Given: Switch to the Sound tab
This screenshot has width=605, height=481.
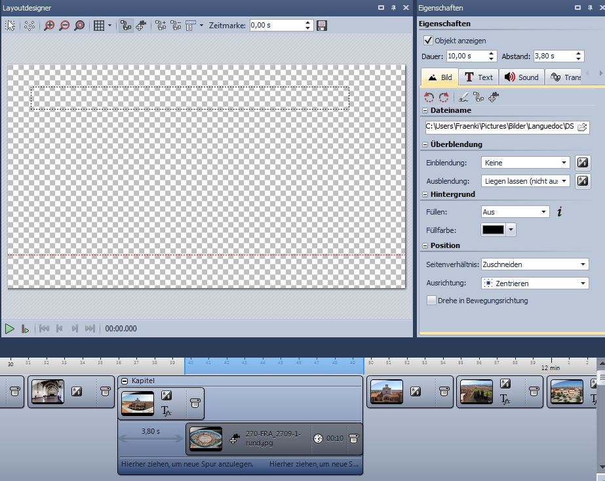Looking at the screenshot, I should tap(521, 77).
